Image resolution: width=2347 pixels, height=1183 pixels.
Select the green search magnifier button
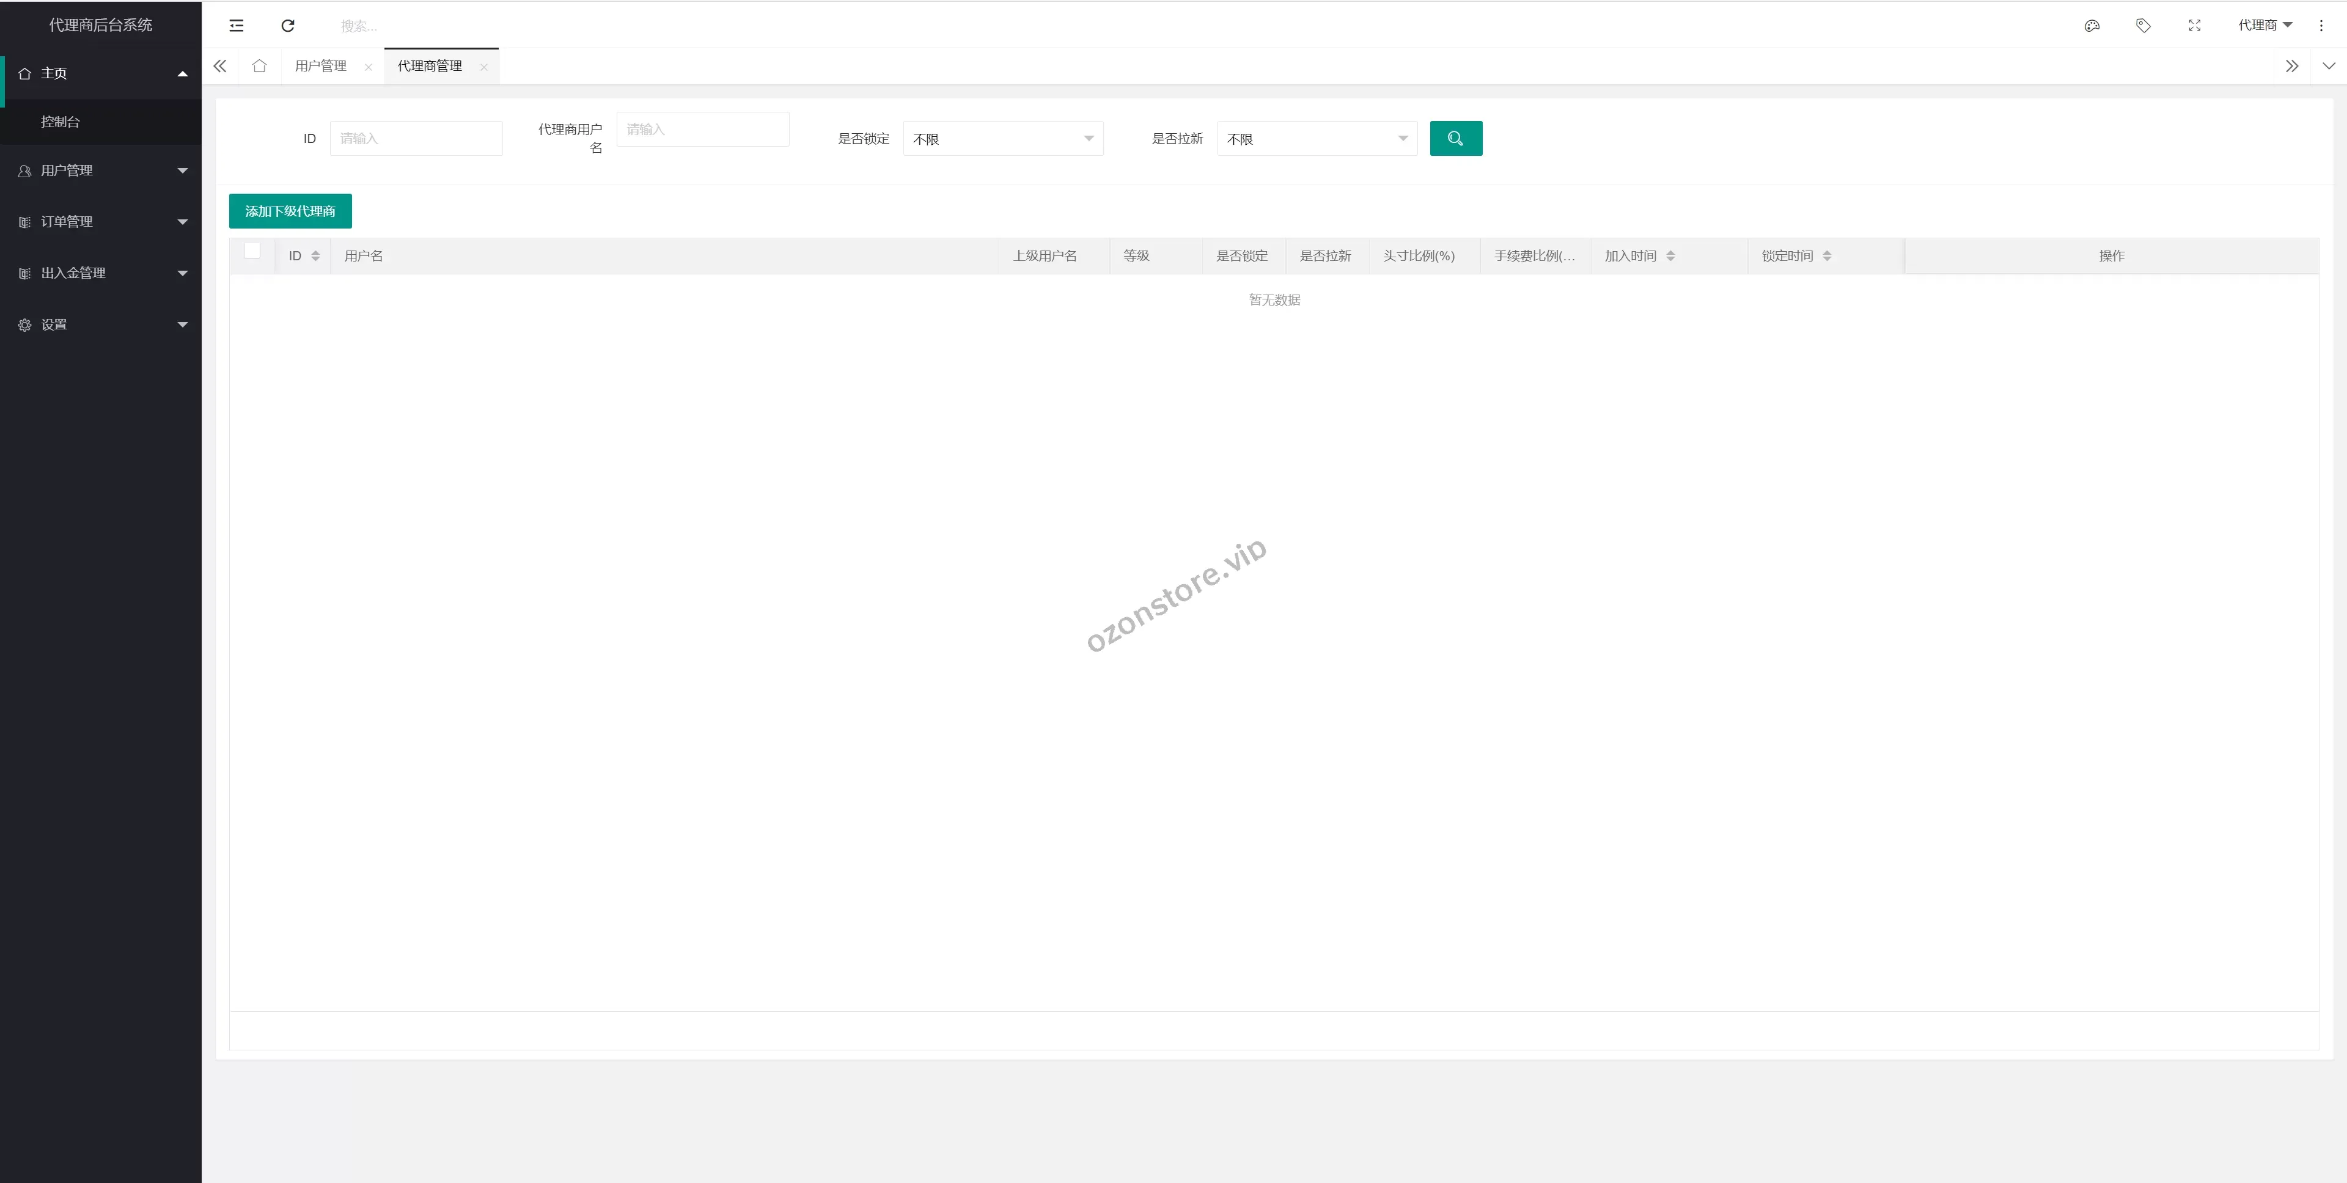tap(1456, 137)
